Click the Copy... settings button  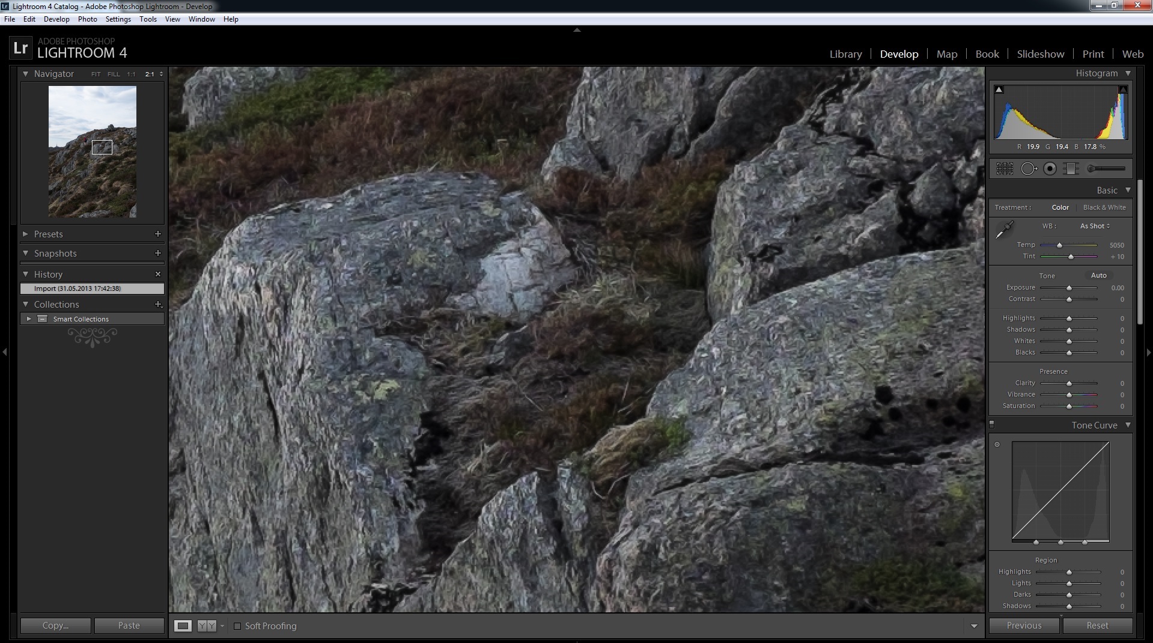pos(56,626)
